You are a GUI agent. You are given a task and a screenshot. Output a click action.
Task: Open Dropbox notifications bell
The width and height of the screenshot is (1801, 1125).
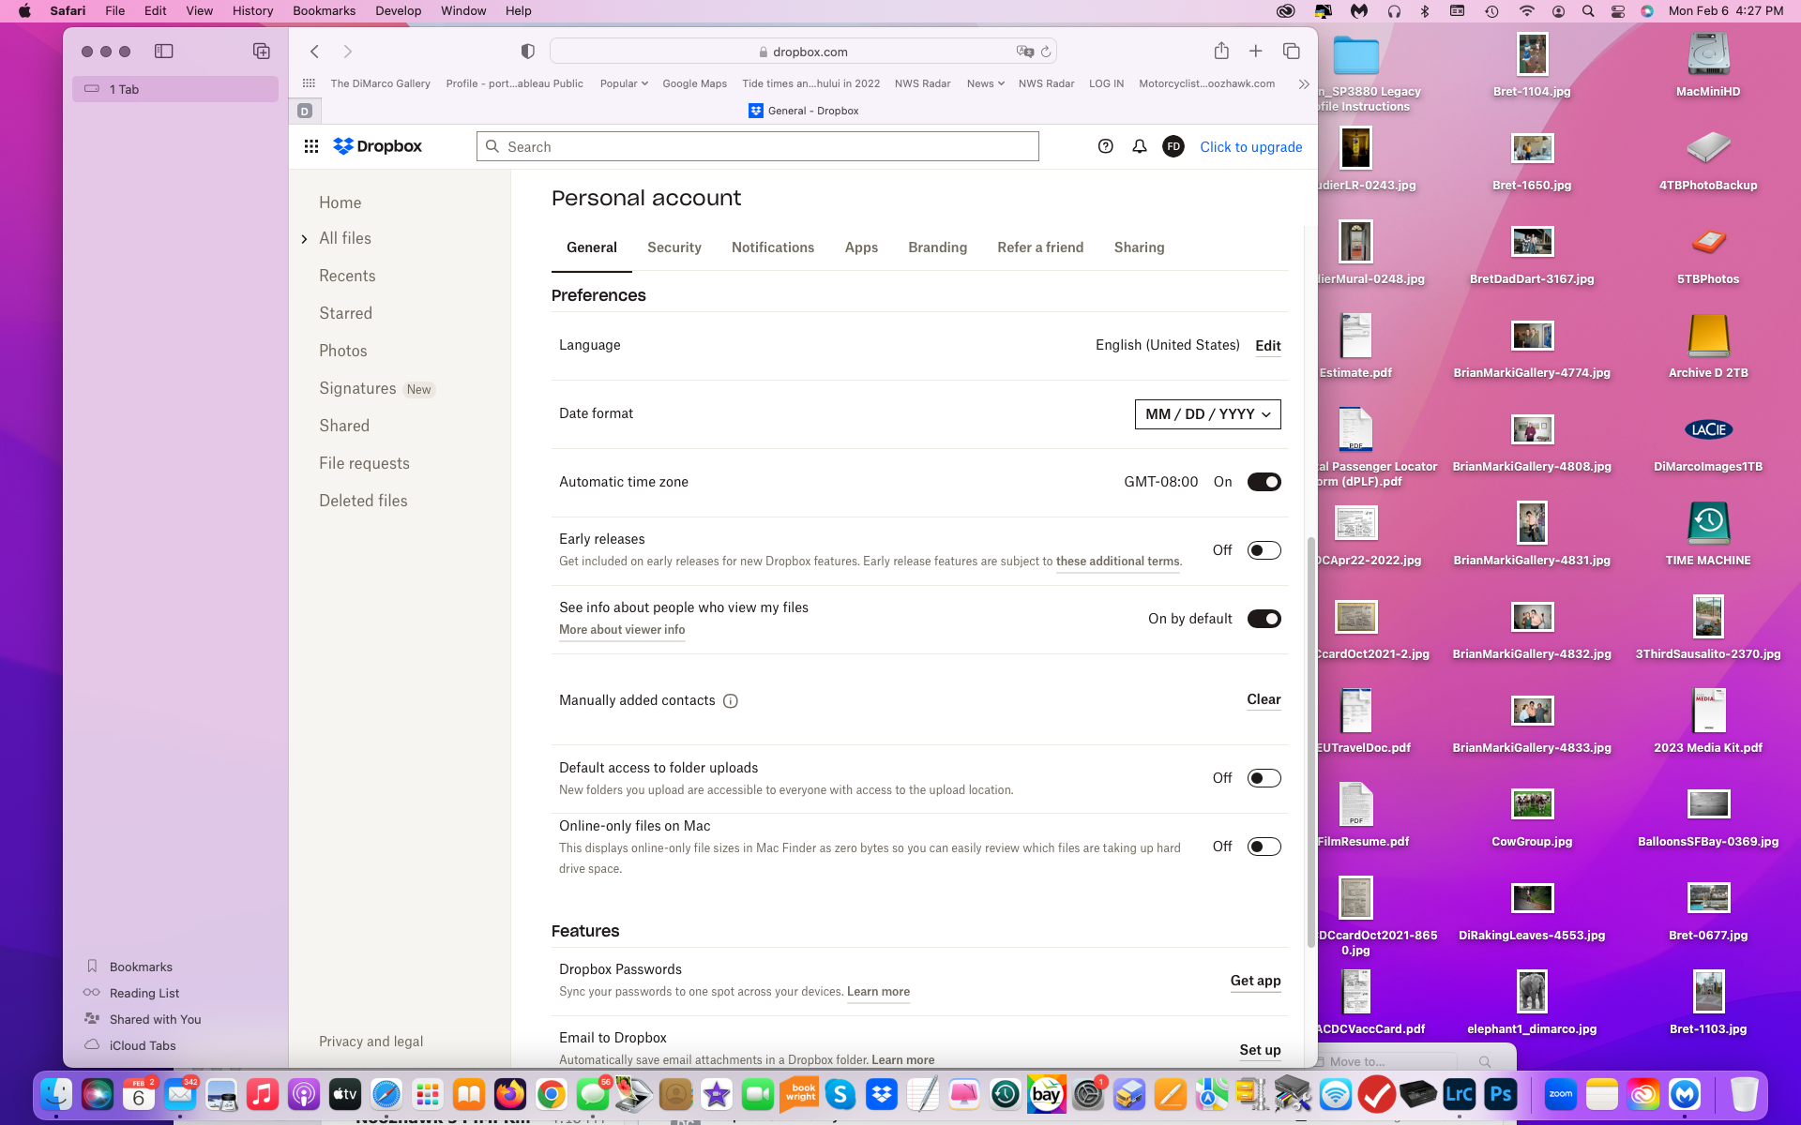[x=1140, y=146]
